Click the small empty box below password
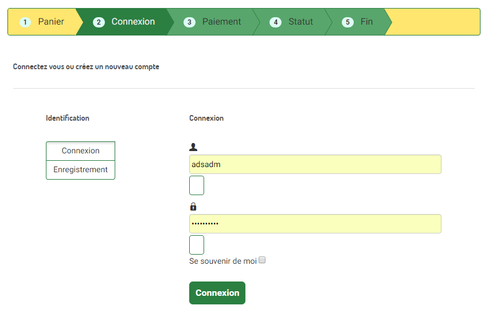The width and height of the screenshot is (500, 325). [197, 245]
